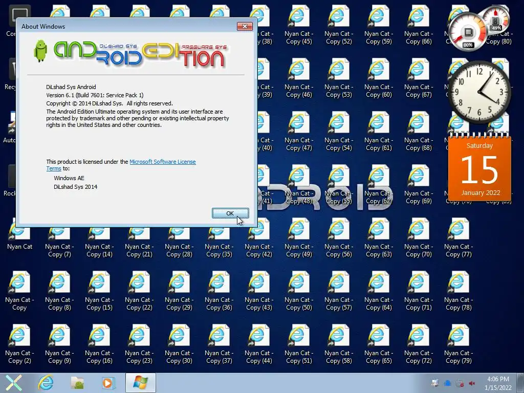Launch Internet Explorer from taskbar

(46, 383)
